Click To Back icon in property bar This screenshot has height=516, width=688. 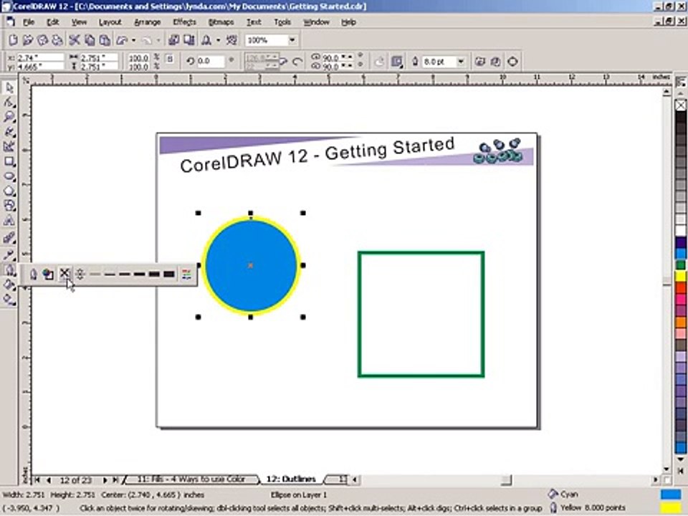pyautogui.click(x=495, y=62)
